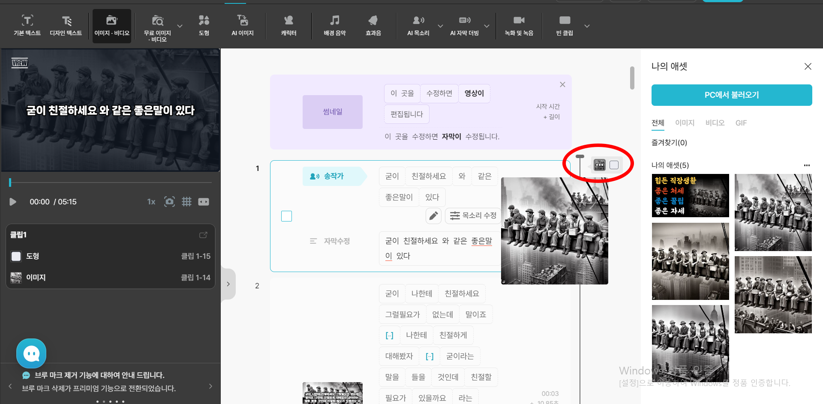Select the 이미지 item in 클립1
Image resolution: width=823 pixels, height=404 pixels.
[111, 278]
